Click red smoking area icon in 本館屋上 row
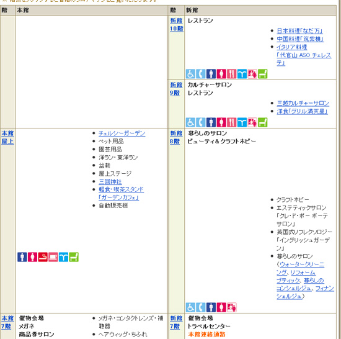Image resolution: width=341 pixels, height=339 pixels. click(43, 257)
